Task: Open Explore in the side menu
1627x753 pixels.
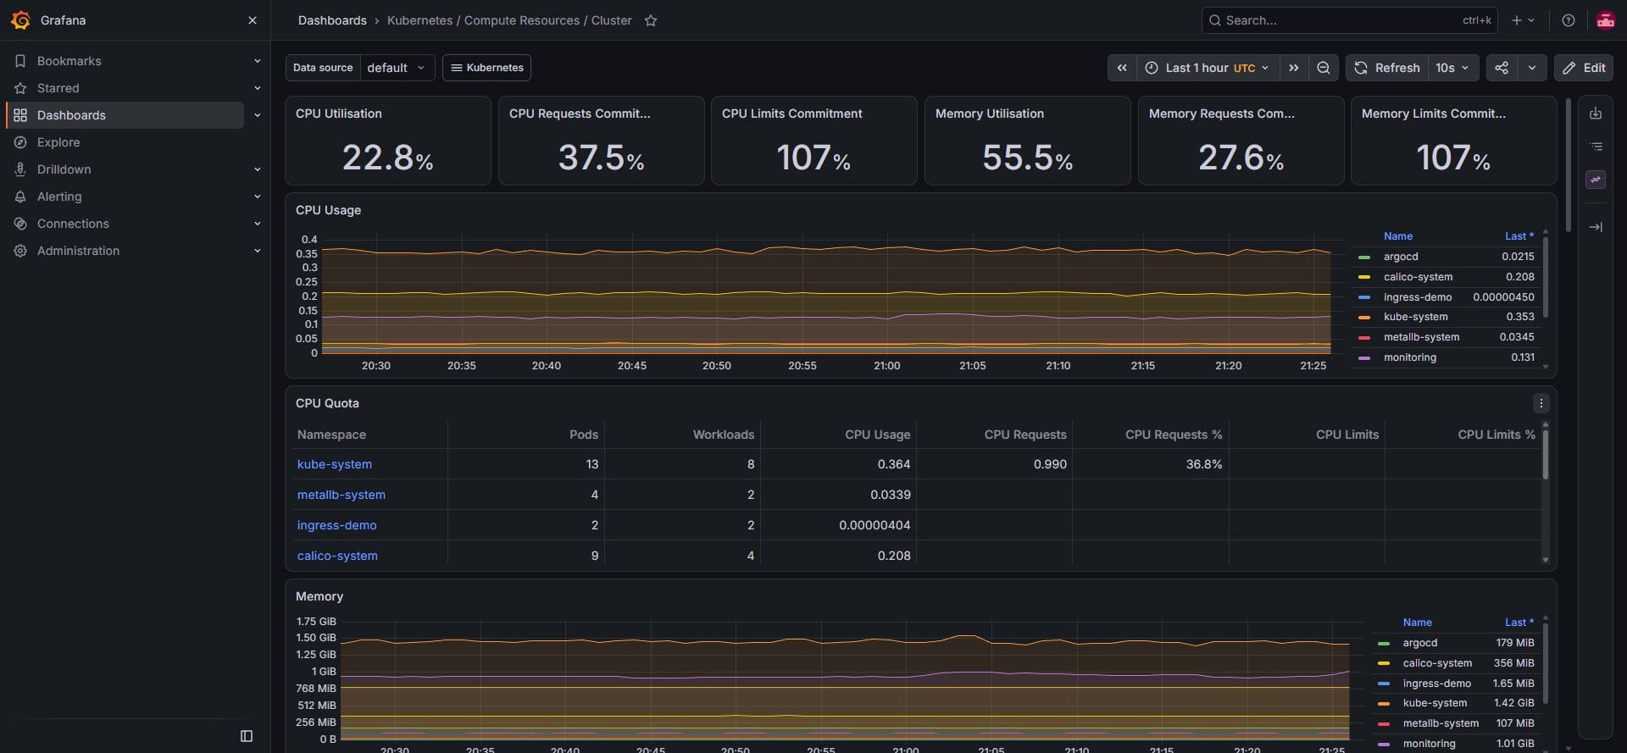Action: tap(58, 142)
